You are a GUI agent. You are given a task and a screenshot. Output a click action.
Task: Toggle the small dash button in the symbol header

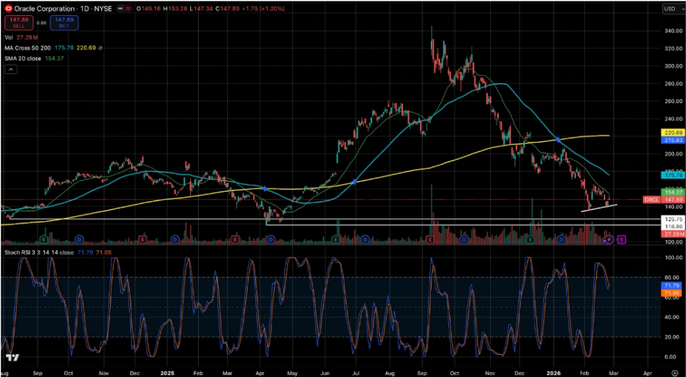point(120,8)
